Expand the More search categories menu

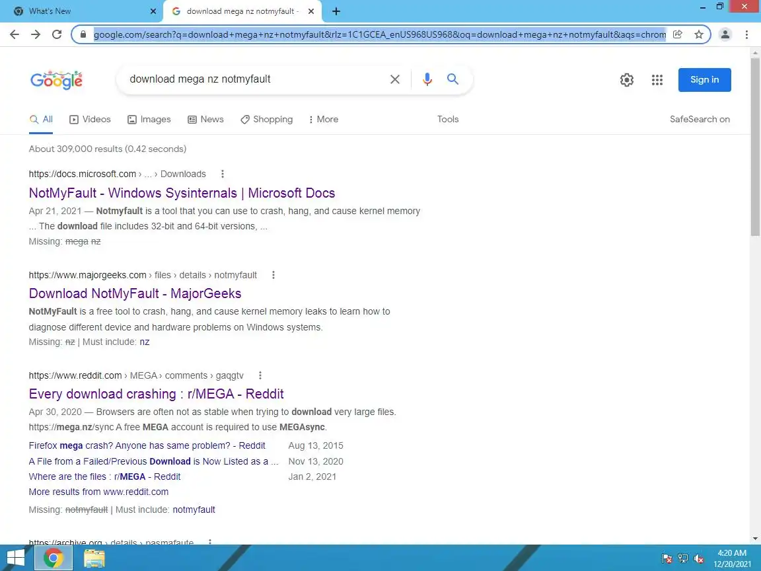coord(324,120)
